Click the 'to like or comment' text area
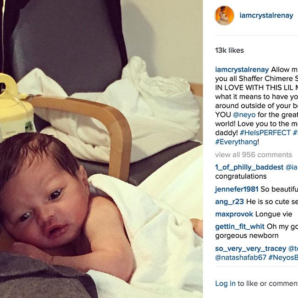Viewport: 298px width, 298px height. (268, 283)
